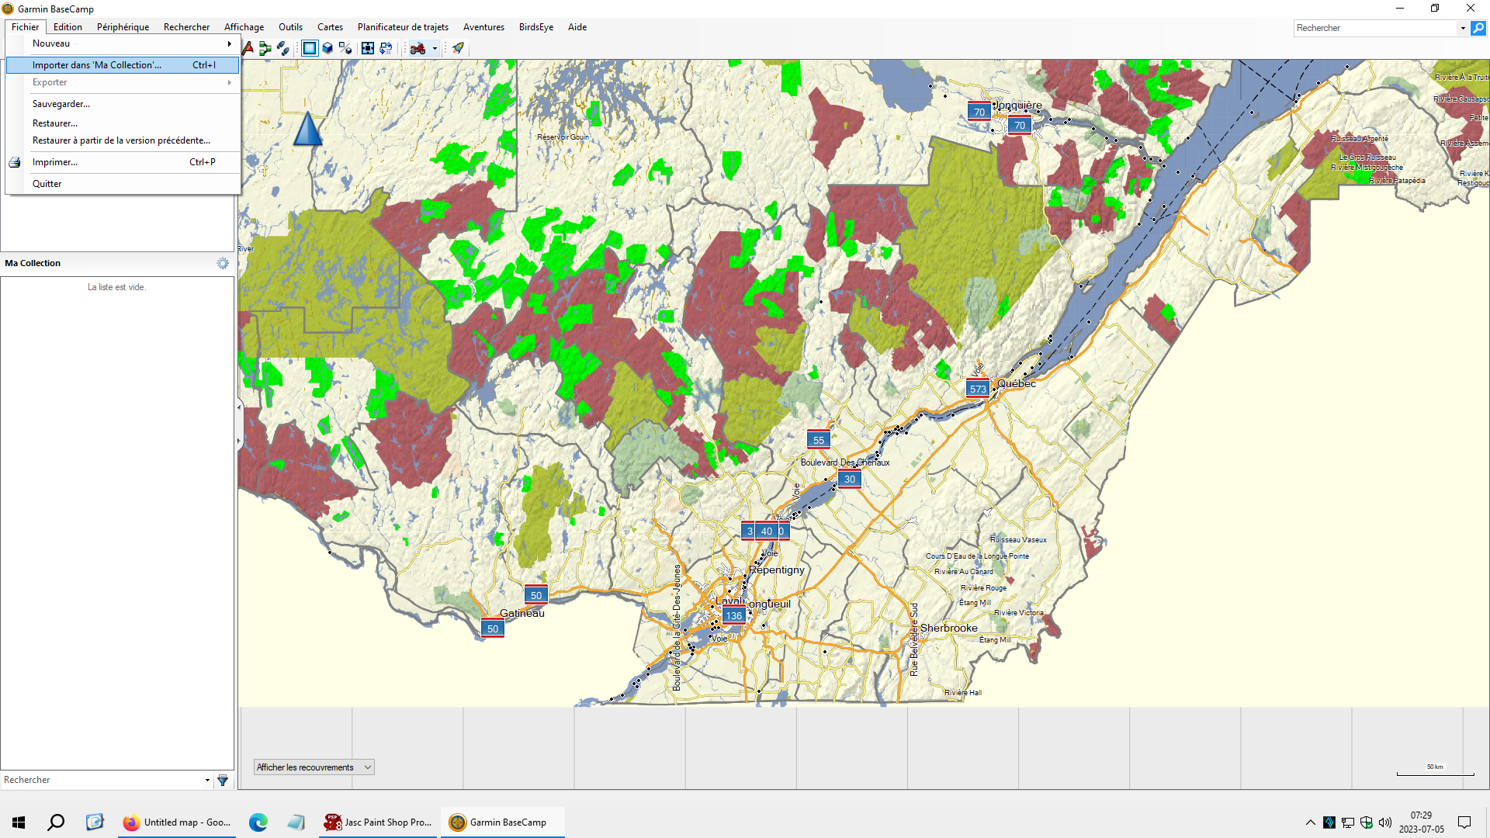Click the printer icon beside Imprimer
The image size is (1490, 838).
click(x=15, y=162)
